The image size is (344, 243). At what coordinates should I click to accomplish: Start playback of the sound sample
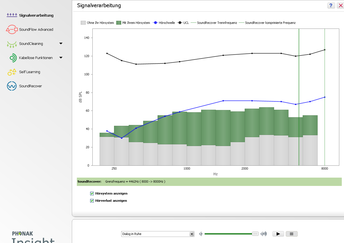(x=278, y=234)
